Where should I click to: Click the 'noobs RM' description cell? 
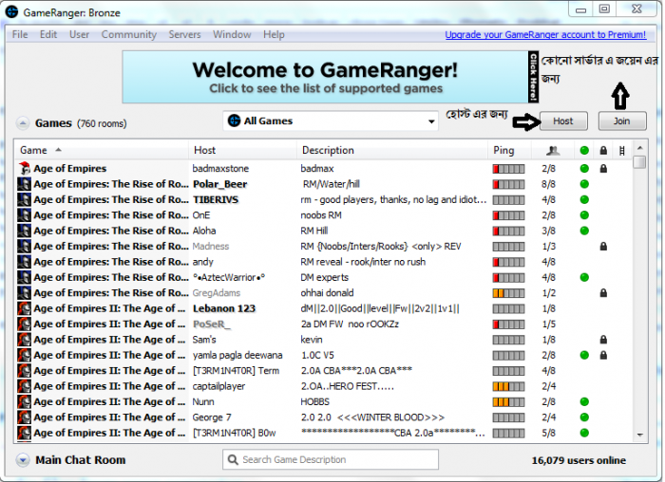coord(321,215)
